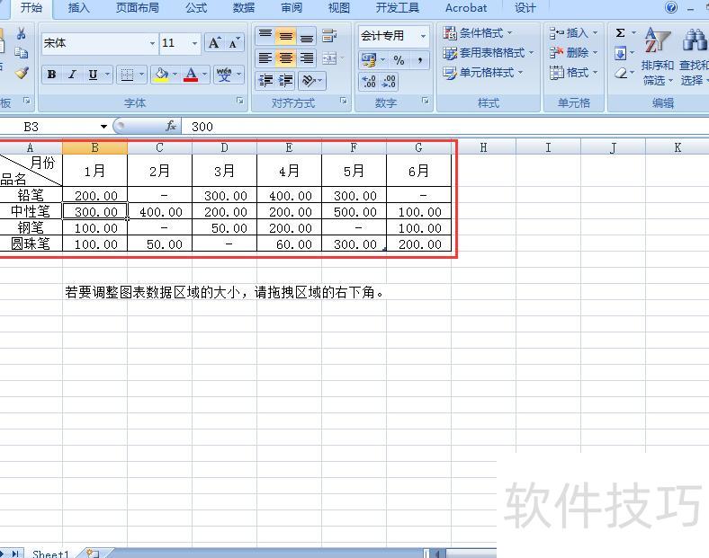
Task: Click Merge and Center icon
Action: pos(329,58)
